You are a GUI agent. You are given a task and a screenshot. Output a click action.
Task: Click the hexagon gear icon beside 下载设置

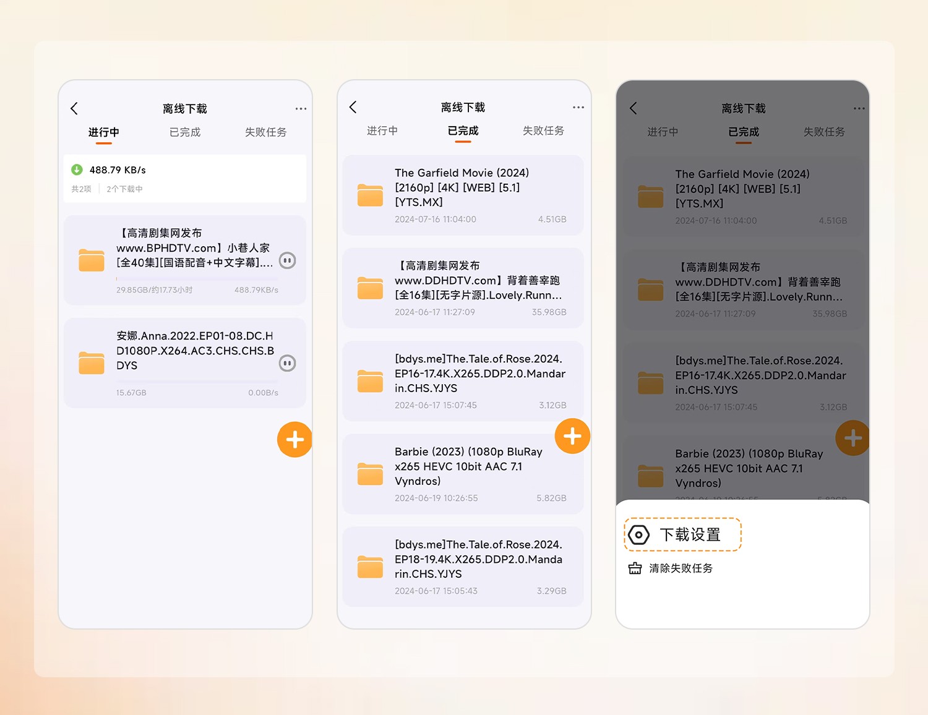(x=638, y=534)
